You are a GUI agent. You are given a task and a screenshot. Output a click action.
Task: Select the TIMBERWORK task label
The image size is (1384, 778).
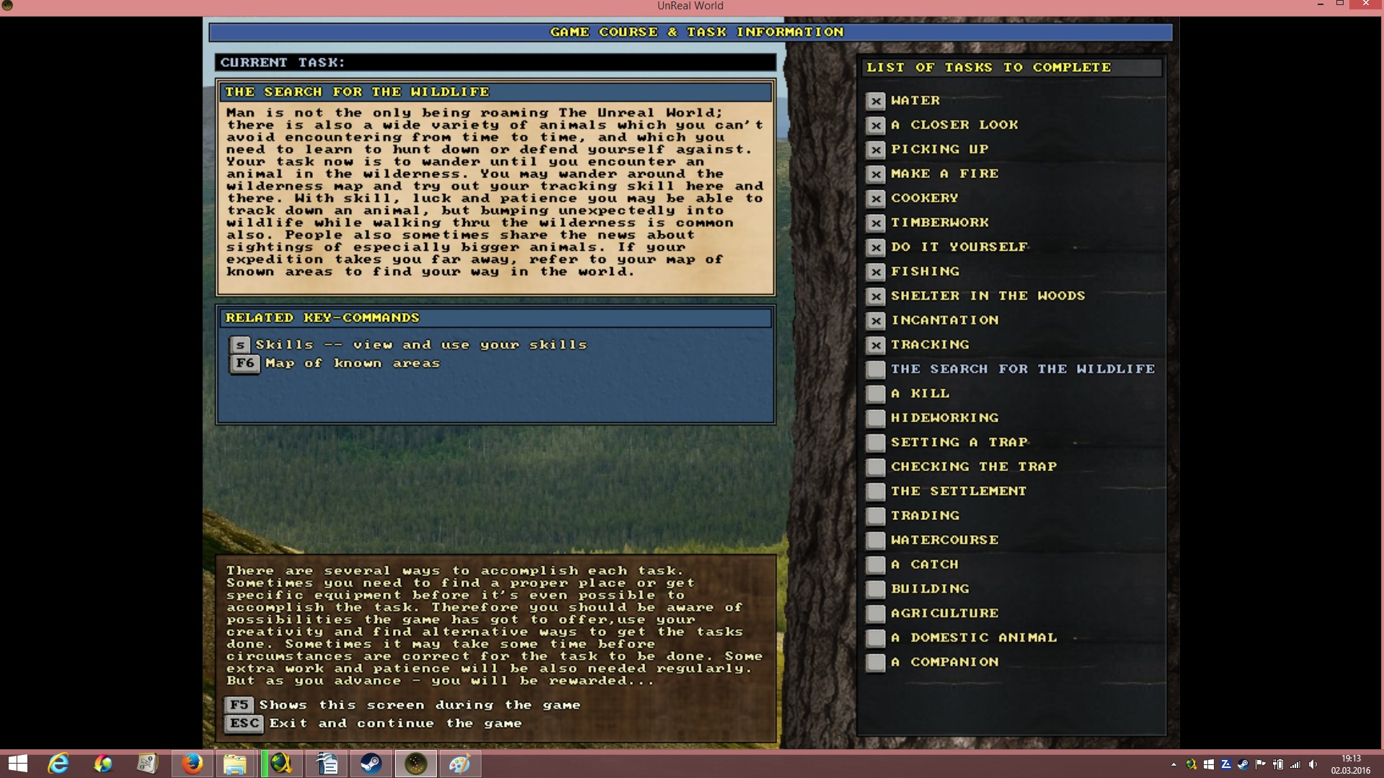click(x=940, y=223)
